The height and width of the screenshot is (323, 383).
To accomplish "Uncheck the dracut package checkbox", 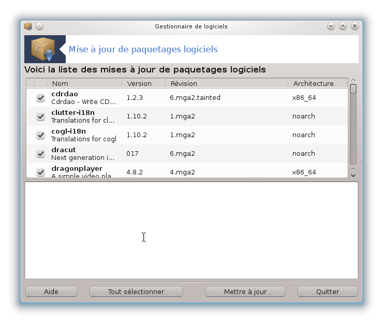I will (40, 153).
